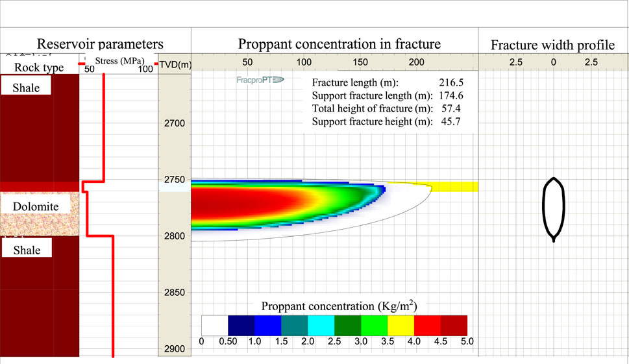This screenshot has width=629, height=364.
Task: Select the Proppant concentration (Kg/m2) legend title
Action: [x=339, y=306]
